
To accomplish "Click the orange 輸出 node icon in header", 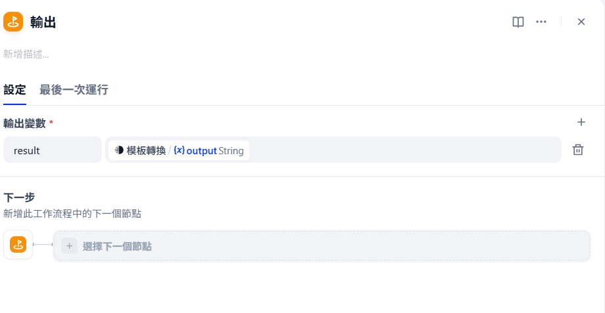I will (13, 22).
